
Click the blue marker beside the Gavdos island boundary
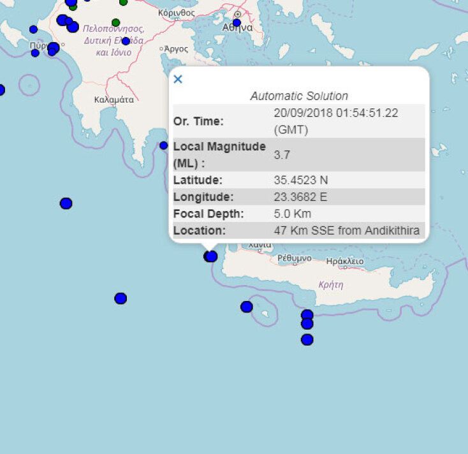247,307
